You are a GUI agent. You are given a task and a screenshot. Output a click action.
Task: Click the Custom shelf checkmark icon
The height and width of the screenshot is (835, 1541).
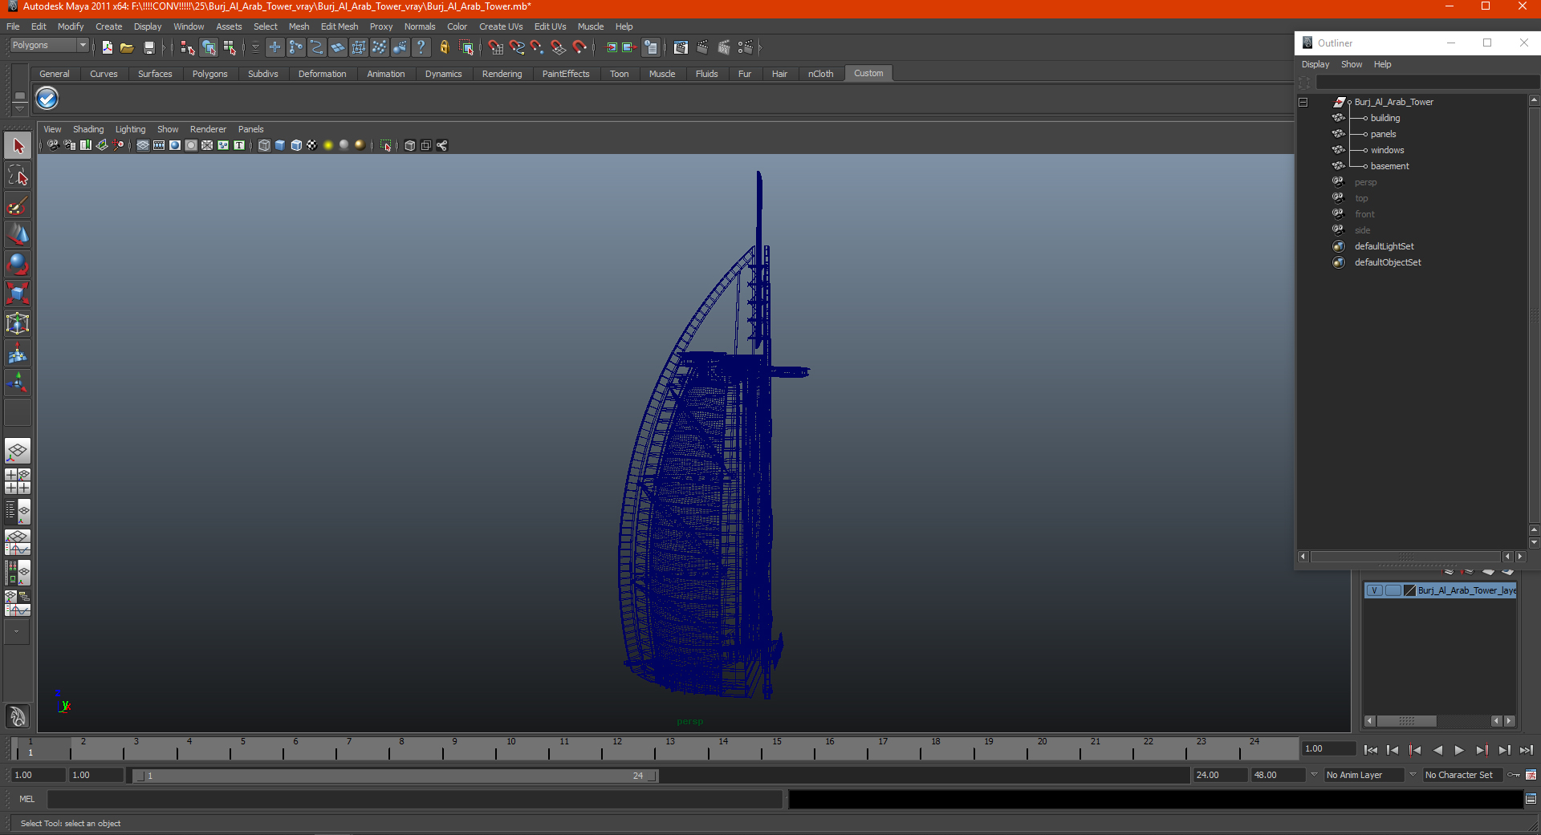click(47, 99)
